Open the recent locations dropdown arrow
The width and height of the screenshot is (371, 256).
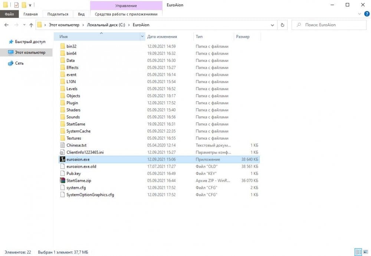[24, 25]
